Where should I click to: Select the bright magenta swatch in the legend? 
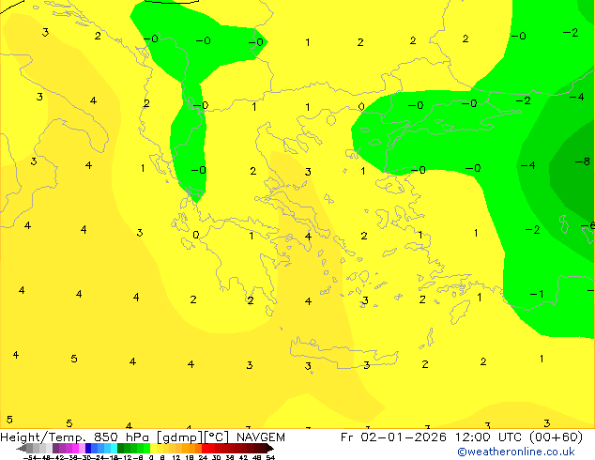(75, 448)
